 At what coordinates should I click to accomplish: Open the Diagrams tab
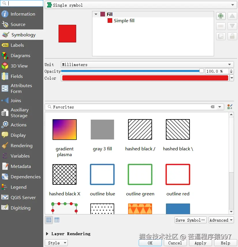pyautogui.click(x=22, y=56)
